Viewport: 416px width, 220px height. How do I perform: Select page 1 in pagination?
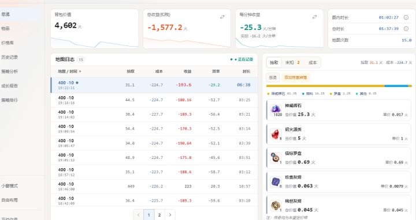pyautogui.click(x=149, y=215)
